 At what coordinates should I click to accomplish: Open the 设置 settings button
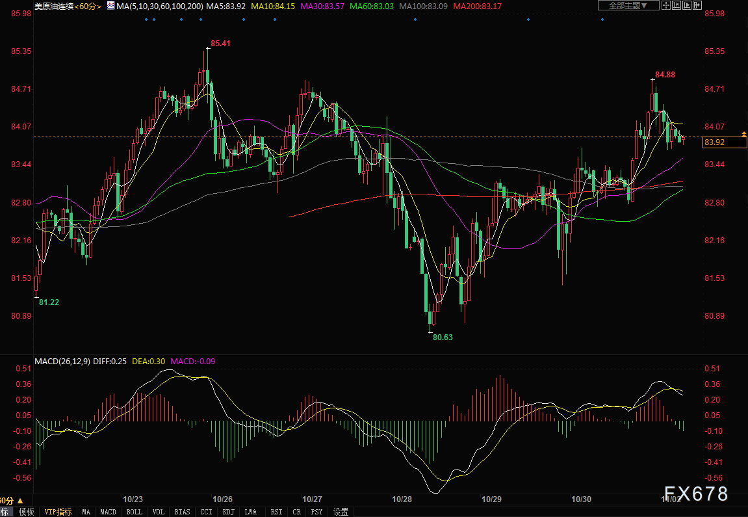tap(341, 512)
